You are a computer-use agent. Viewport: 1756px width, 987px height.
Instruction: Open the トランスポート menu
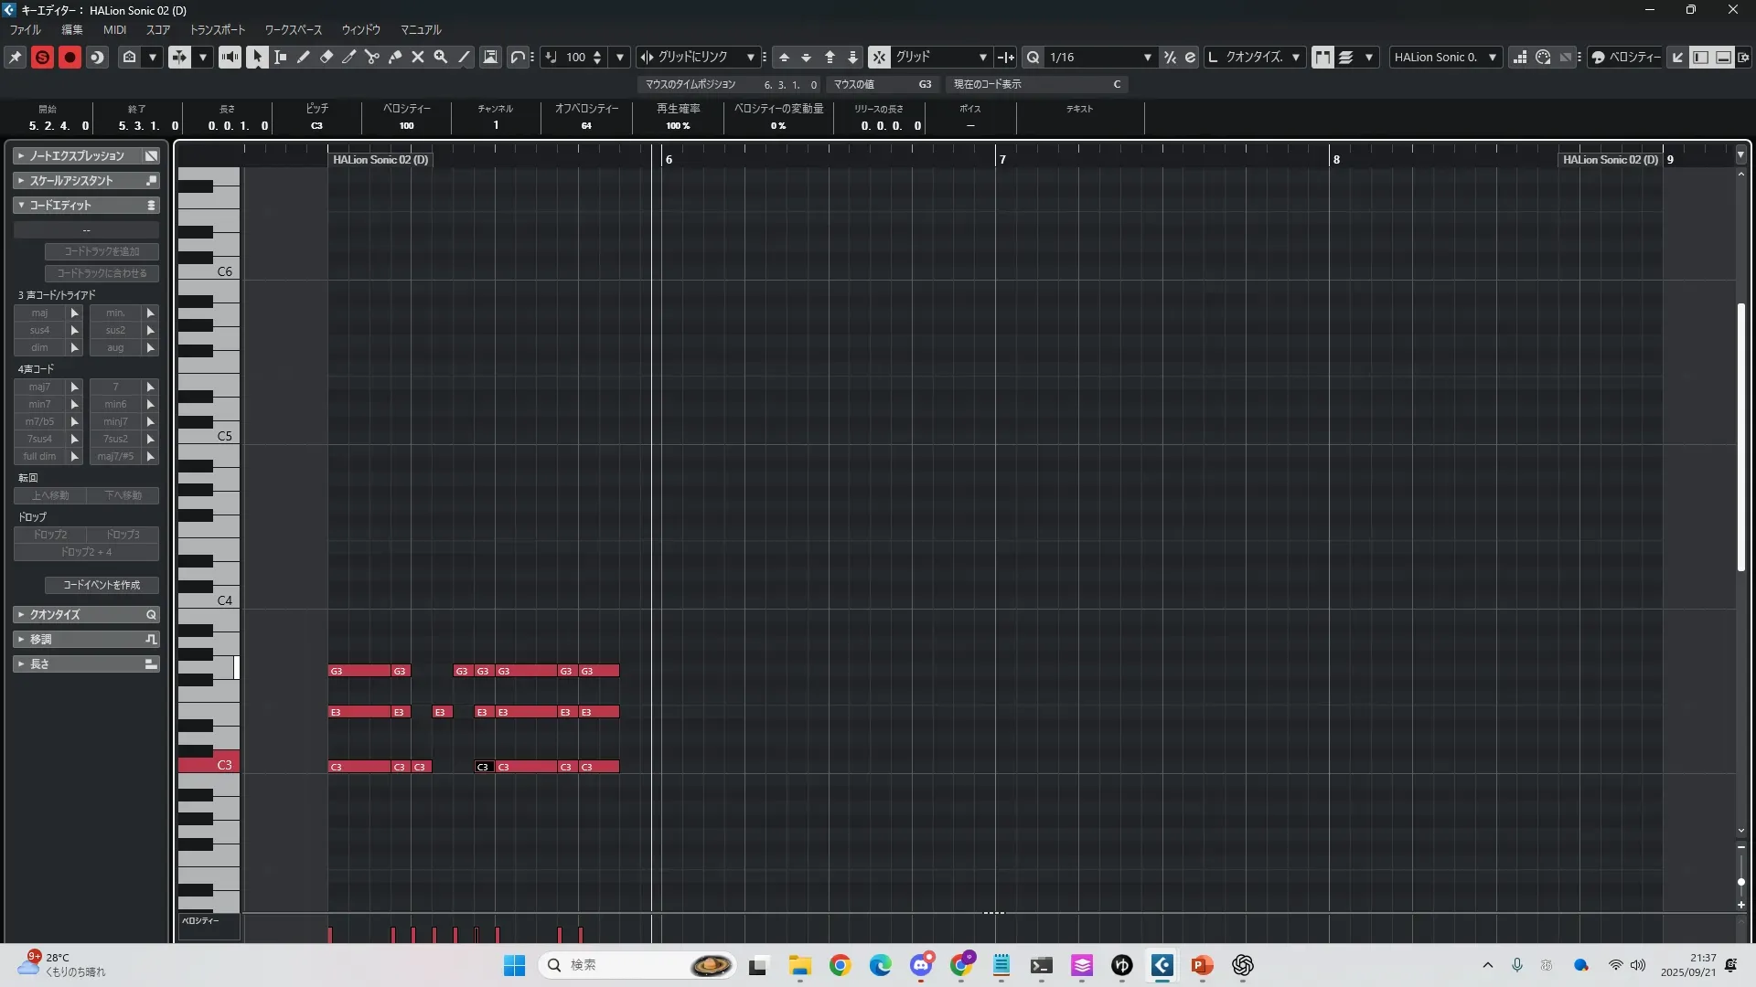(218, 29)
